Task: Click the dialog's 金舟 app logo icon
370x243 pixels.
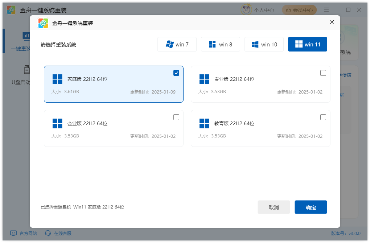Action: [x=43, y=23]
